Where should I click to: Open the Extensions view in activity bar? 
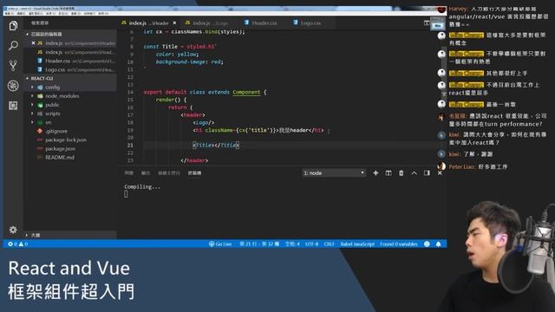13,106
